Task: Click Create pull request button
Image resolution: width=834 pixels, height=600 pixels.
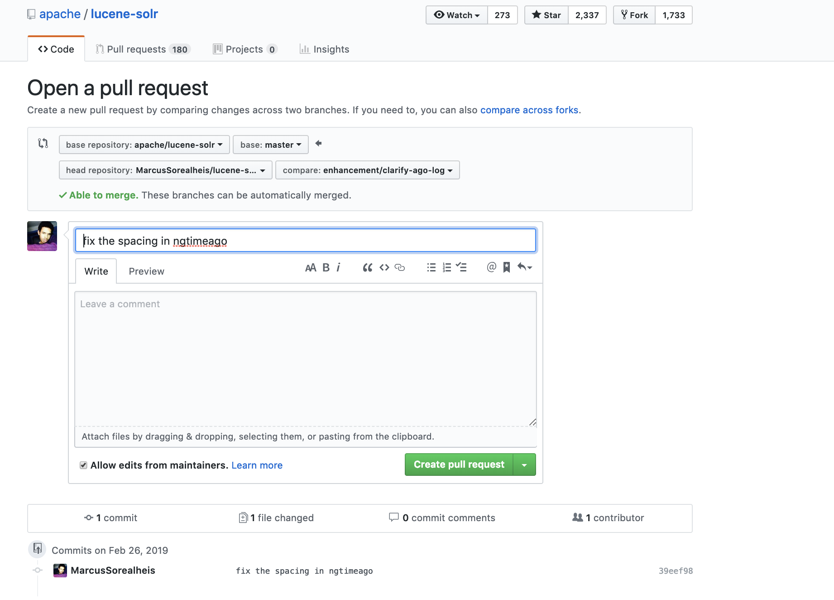Action: point(459,465)
